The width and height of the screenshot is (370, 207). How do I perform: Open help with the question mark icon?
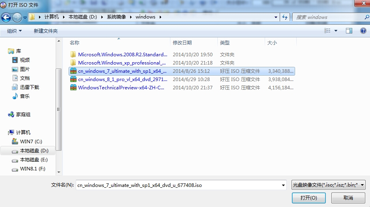click(x=363, y=31)
